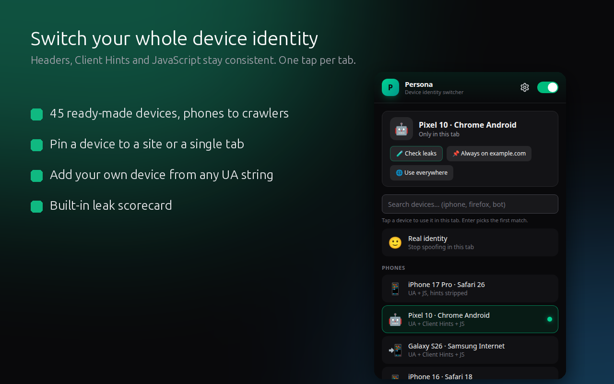
Task: Click the green bullet beside 'Built-in leak scorecard'
Action: coord(37,206)
